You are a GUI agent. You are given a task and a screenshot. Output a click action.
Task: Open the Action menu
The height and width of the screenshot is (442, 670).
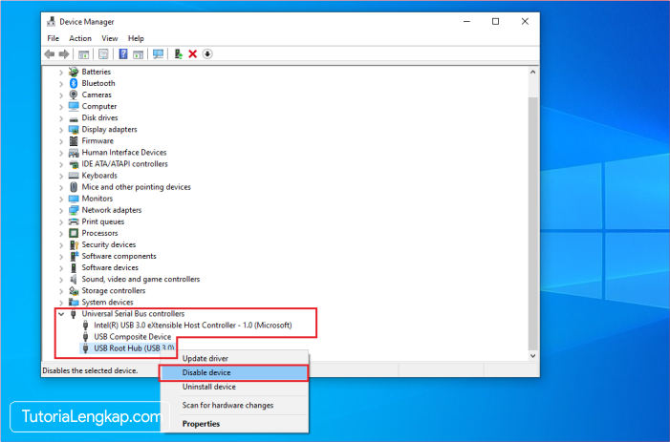coord(80,38)
